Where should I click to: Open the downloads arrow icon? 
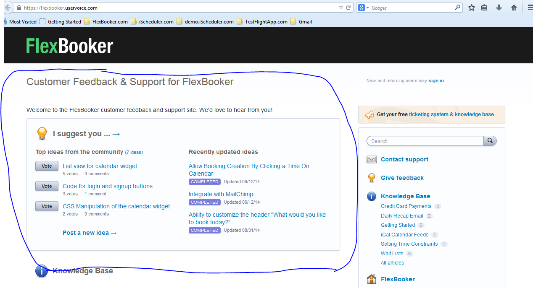click(x=499, y=8)
